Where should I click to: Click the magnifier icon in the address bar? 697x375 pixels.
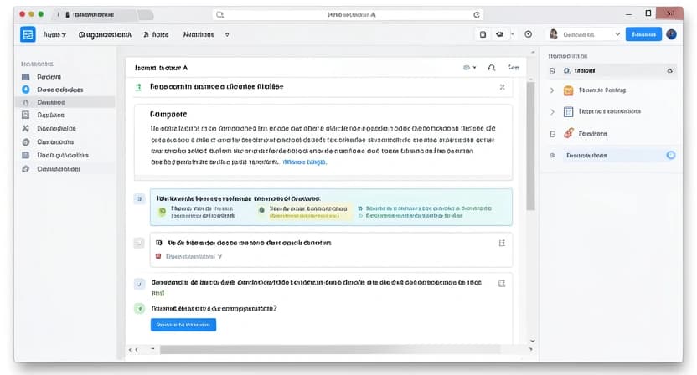[219, 15]
